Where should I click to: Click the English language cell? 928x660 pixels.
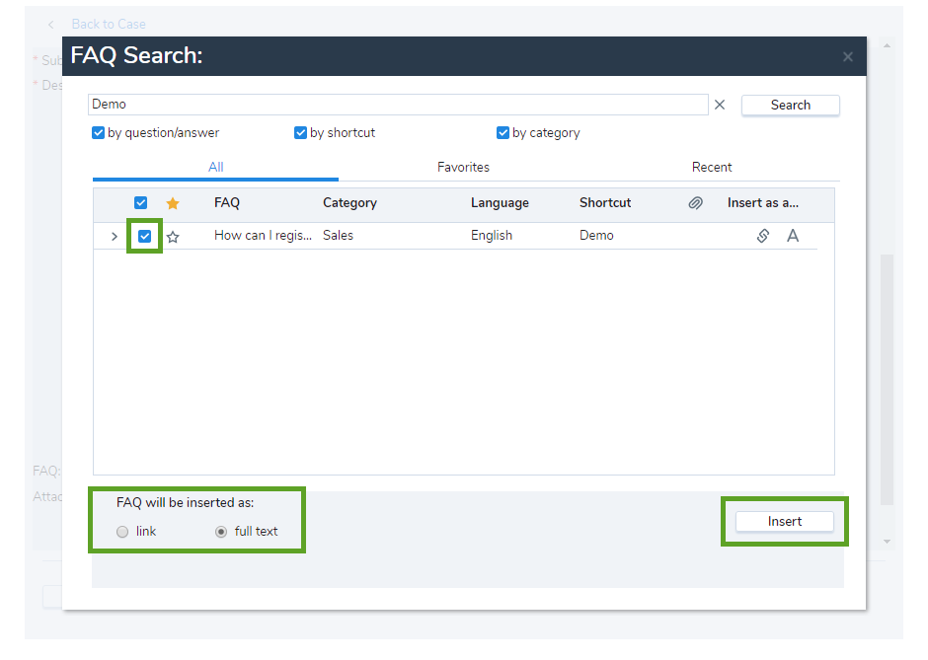click(x=492, y=236)
